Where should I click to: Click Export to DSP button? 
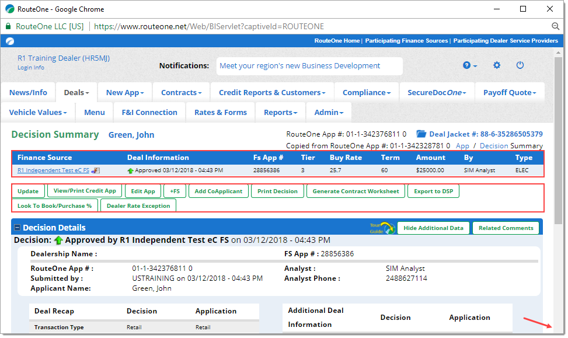(x=434, y=191)
